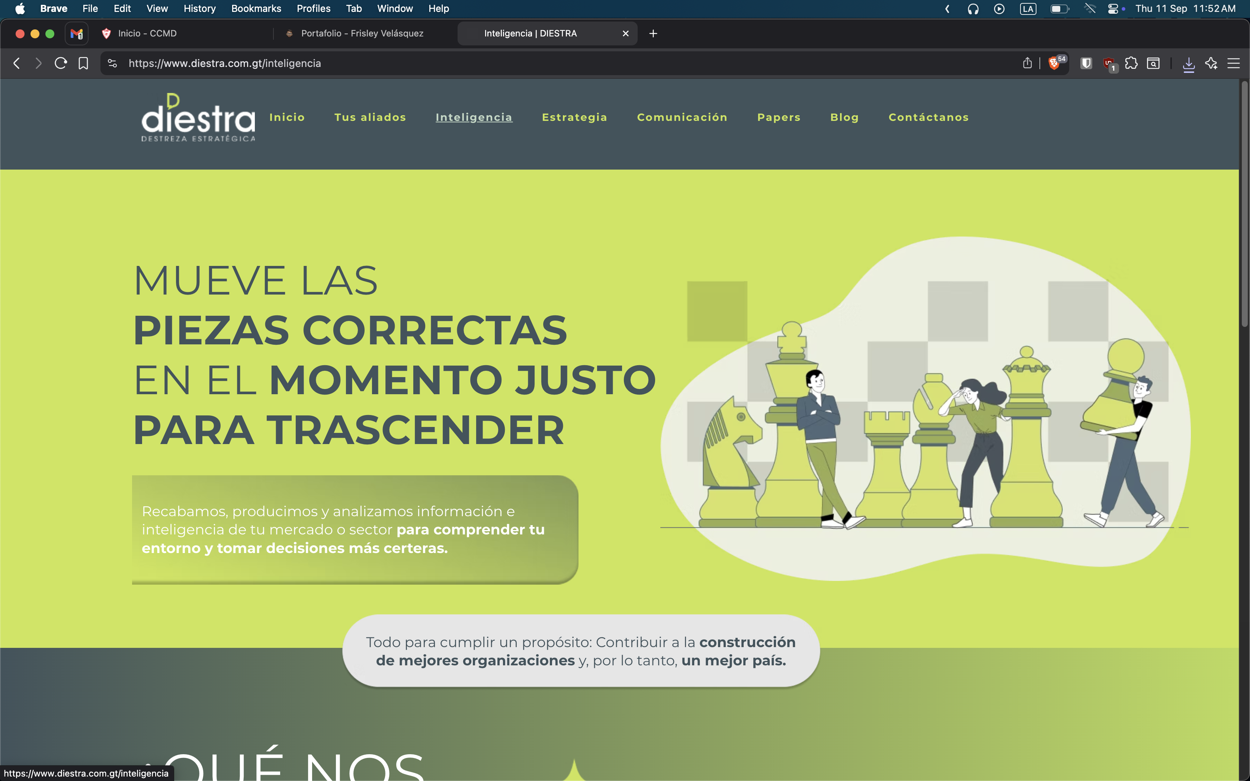Open Leo AI sparkle icon
The image size is (1250, 781).
click(x=1211, y=64)
